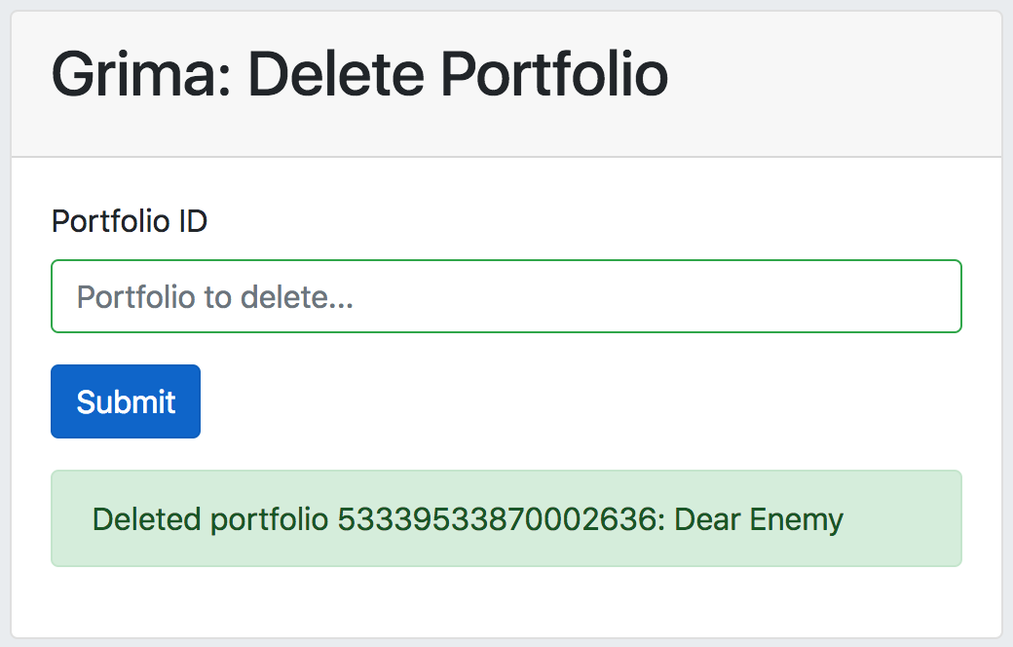Image resolution: width=1013 pixels, height=647 pixels.
Task: Click "Dear Enemy" title in the alert
Action: [759, 519]
